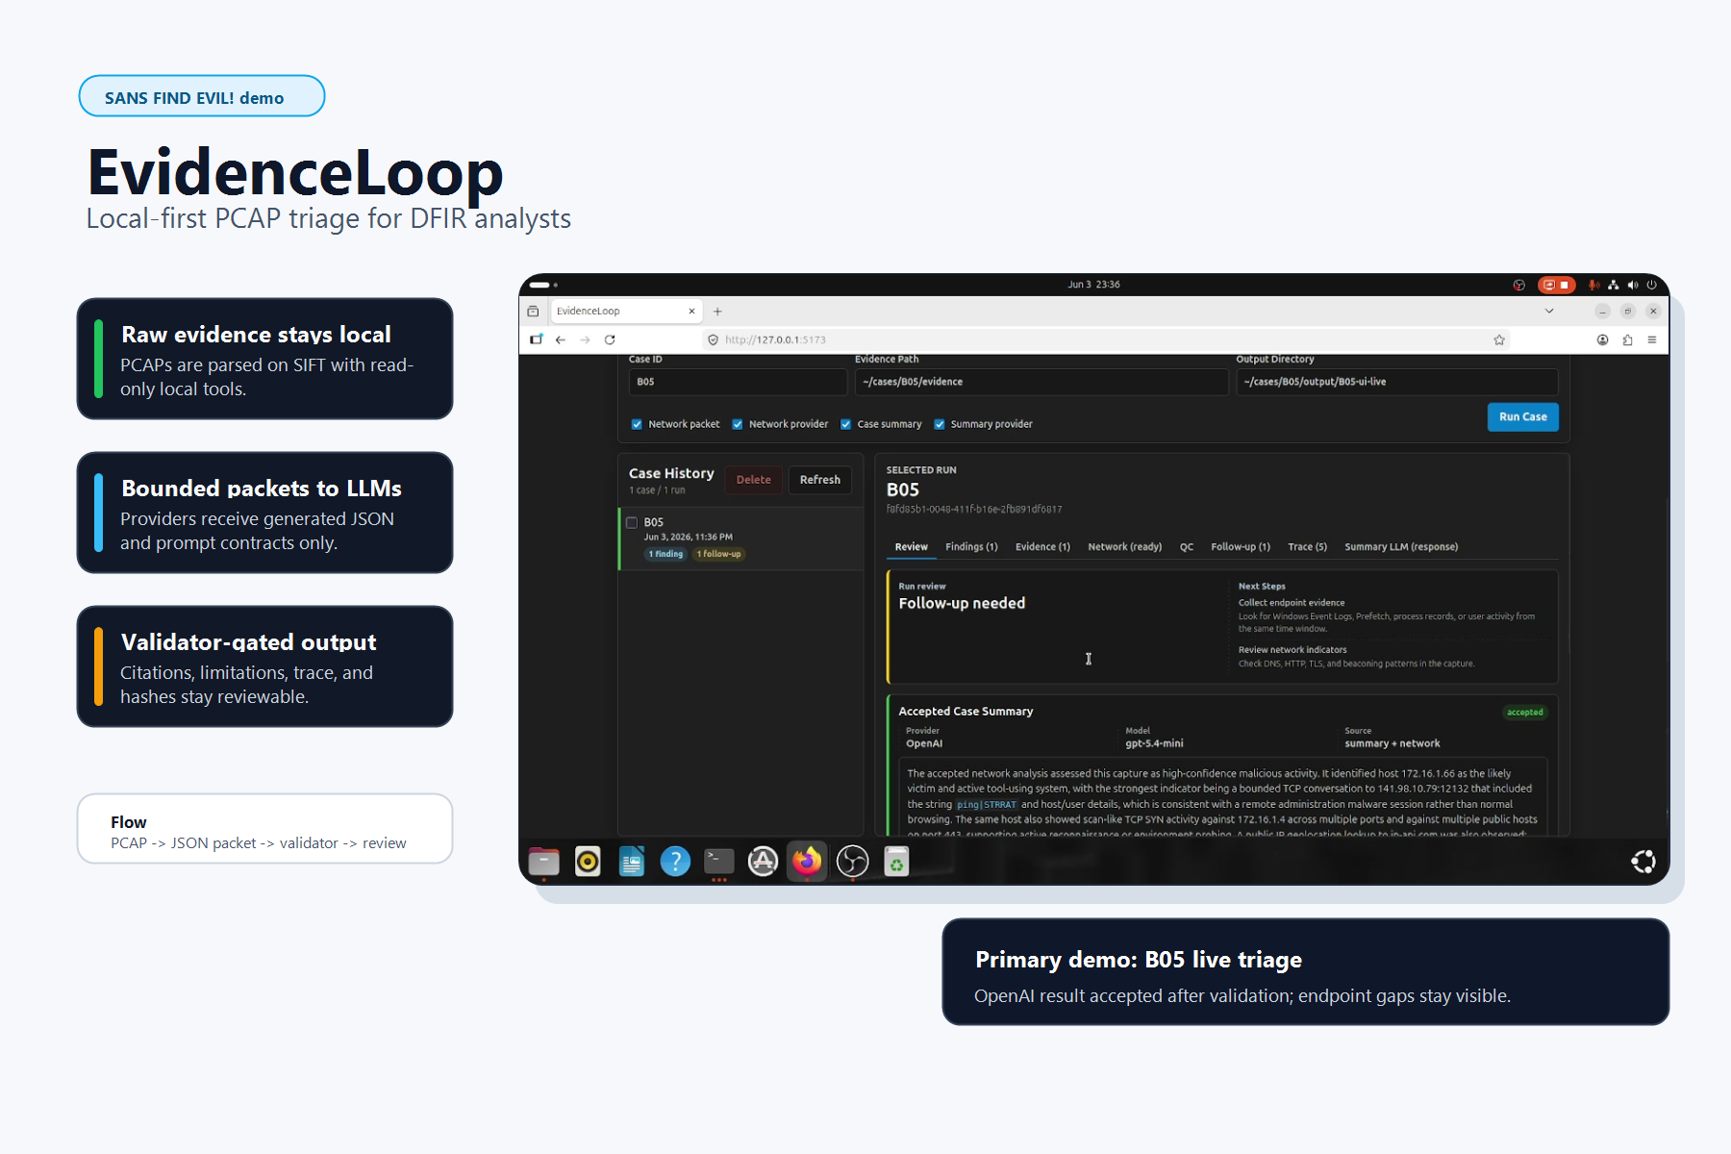1731x1154 pixels.
Task: Click the Output Directory field
Action: pyautogui.click(x=1397, y=382)
